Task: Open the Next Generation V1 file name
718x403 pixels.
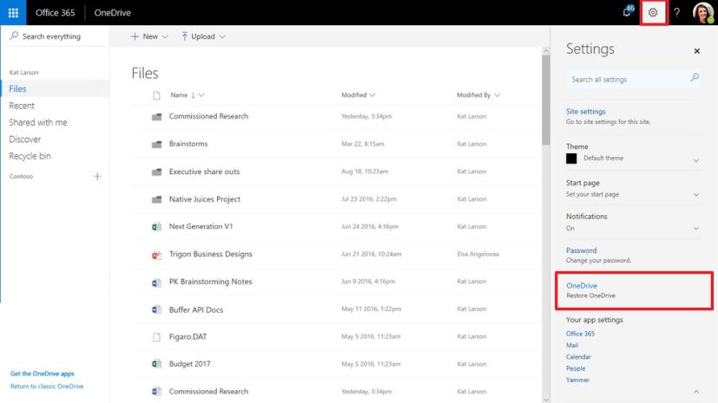Action: tap(201, 226)
